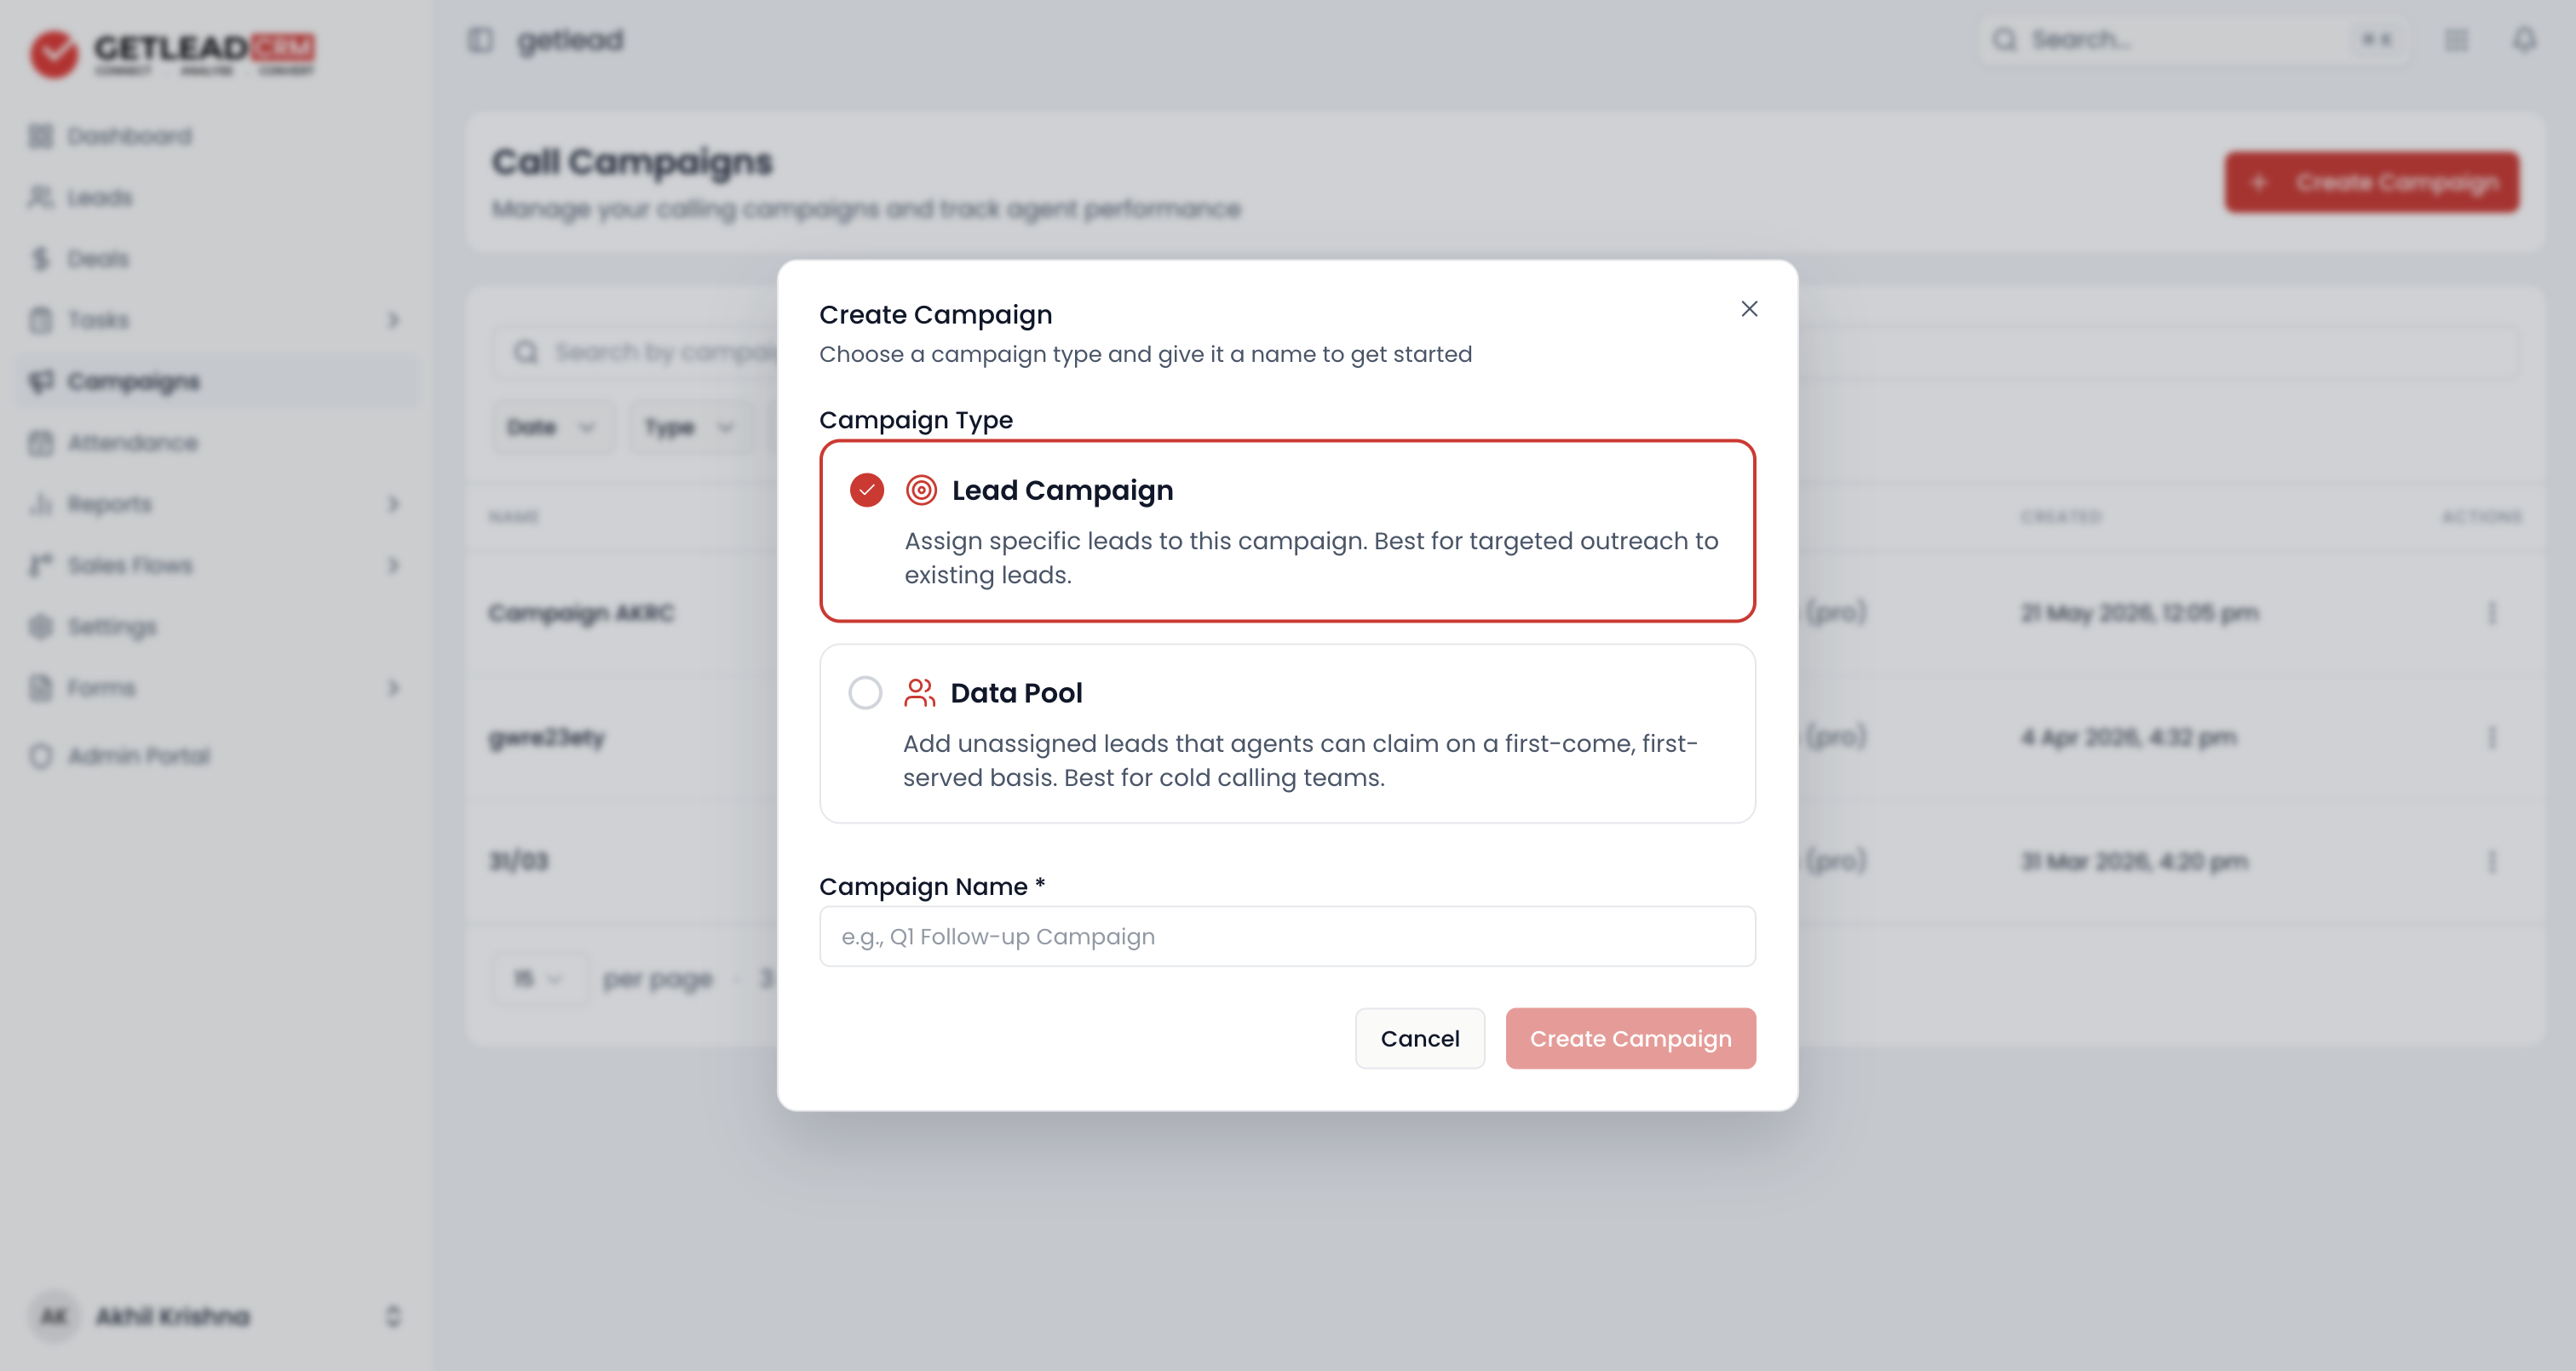
Task: Toggle the sidebar panel icon
Action: point(481,40)
